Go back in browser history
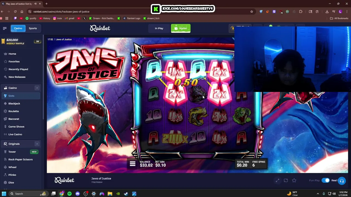This screenshot has width=351, height=197. (x=2, y=11)
